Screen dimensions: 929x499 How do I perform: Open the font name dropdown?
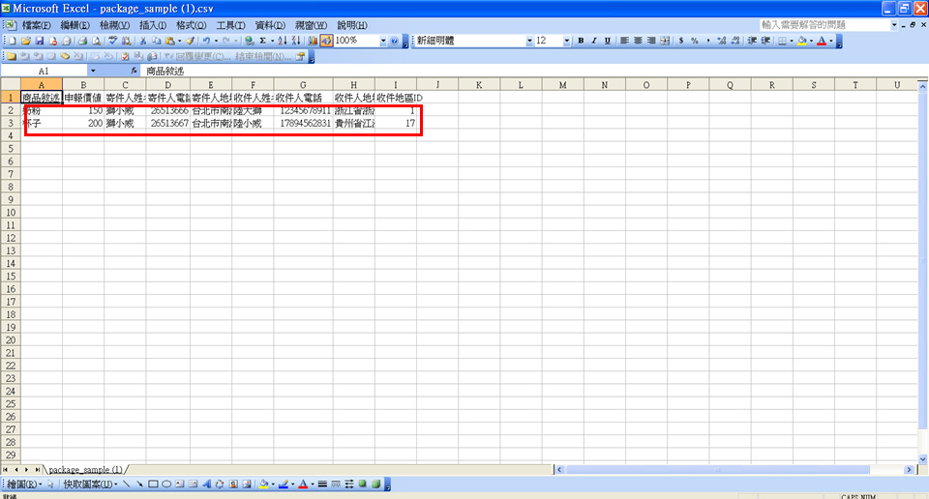pos(529,42)
